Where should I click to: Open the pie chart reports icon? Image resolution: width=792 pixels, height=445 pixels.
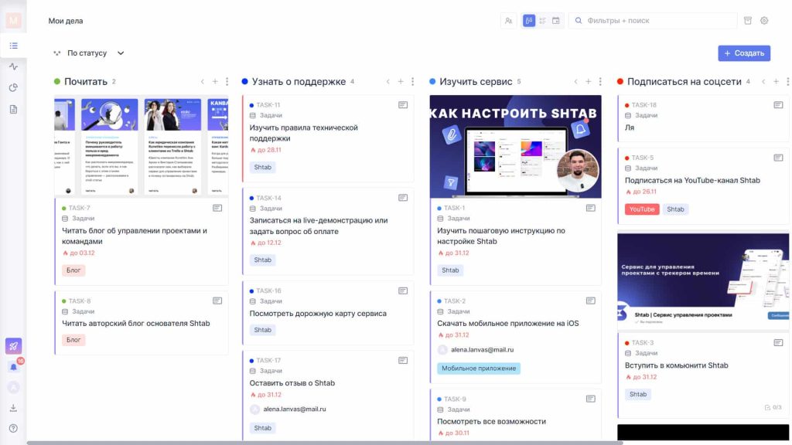pos(14,88)
